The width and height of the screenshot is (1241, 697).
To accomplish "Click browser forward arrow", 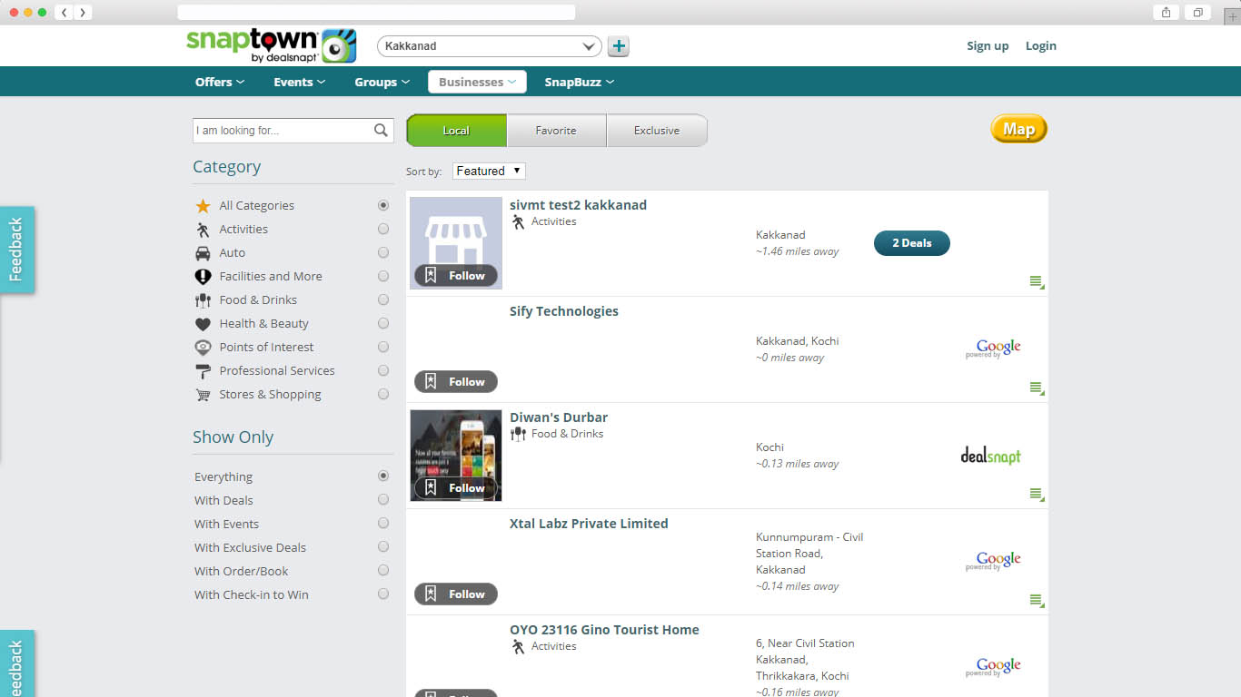I will (x=83, y=13).
